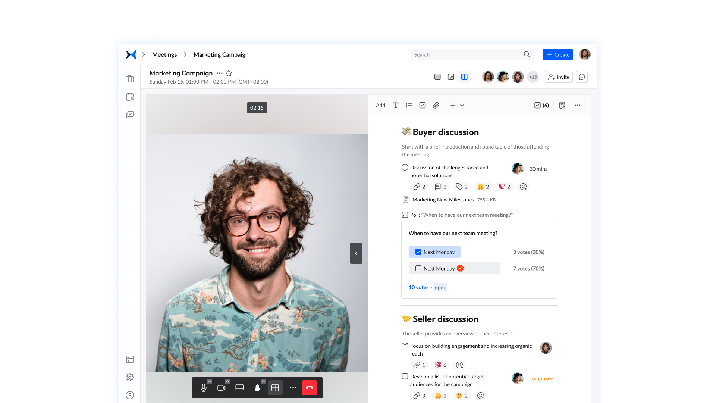Check off Develop a list of potential target audiences
Screen dimensions: 716x403
point(405,376)
